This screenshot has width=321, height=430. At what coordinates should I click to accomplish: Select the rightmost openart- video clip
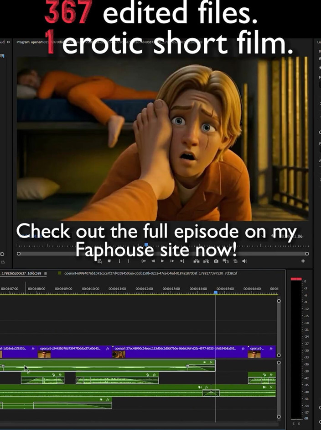262,352
